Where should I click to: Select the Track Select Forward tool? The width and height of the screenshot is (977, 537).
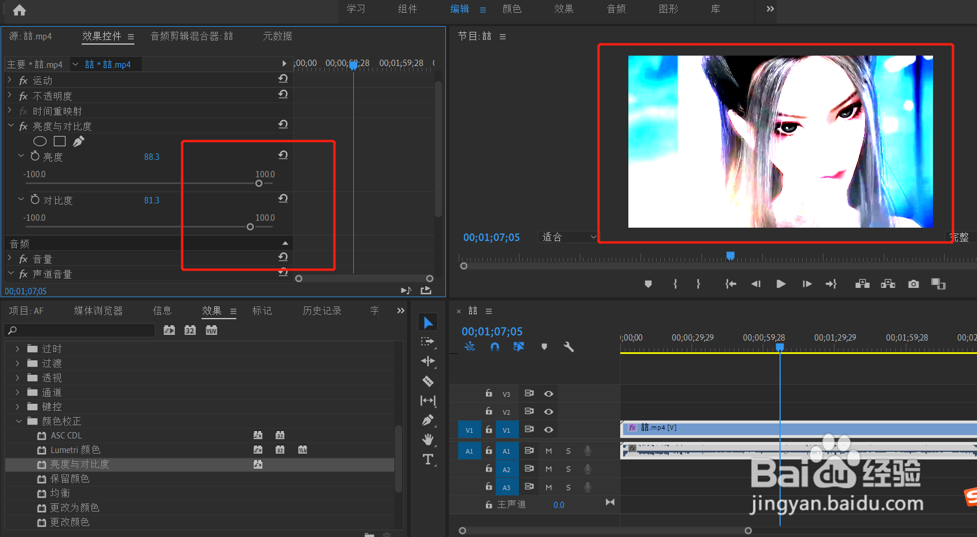point(428,342)
